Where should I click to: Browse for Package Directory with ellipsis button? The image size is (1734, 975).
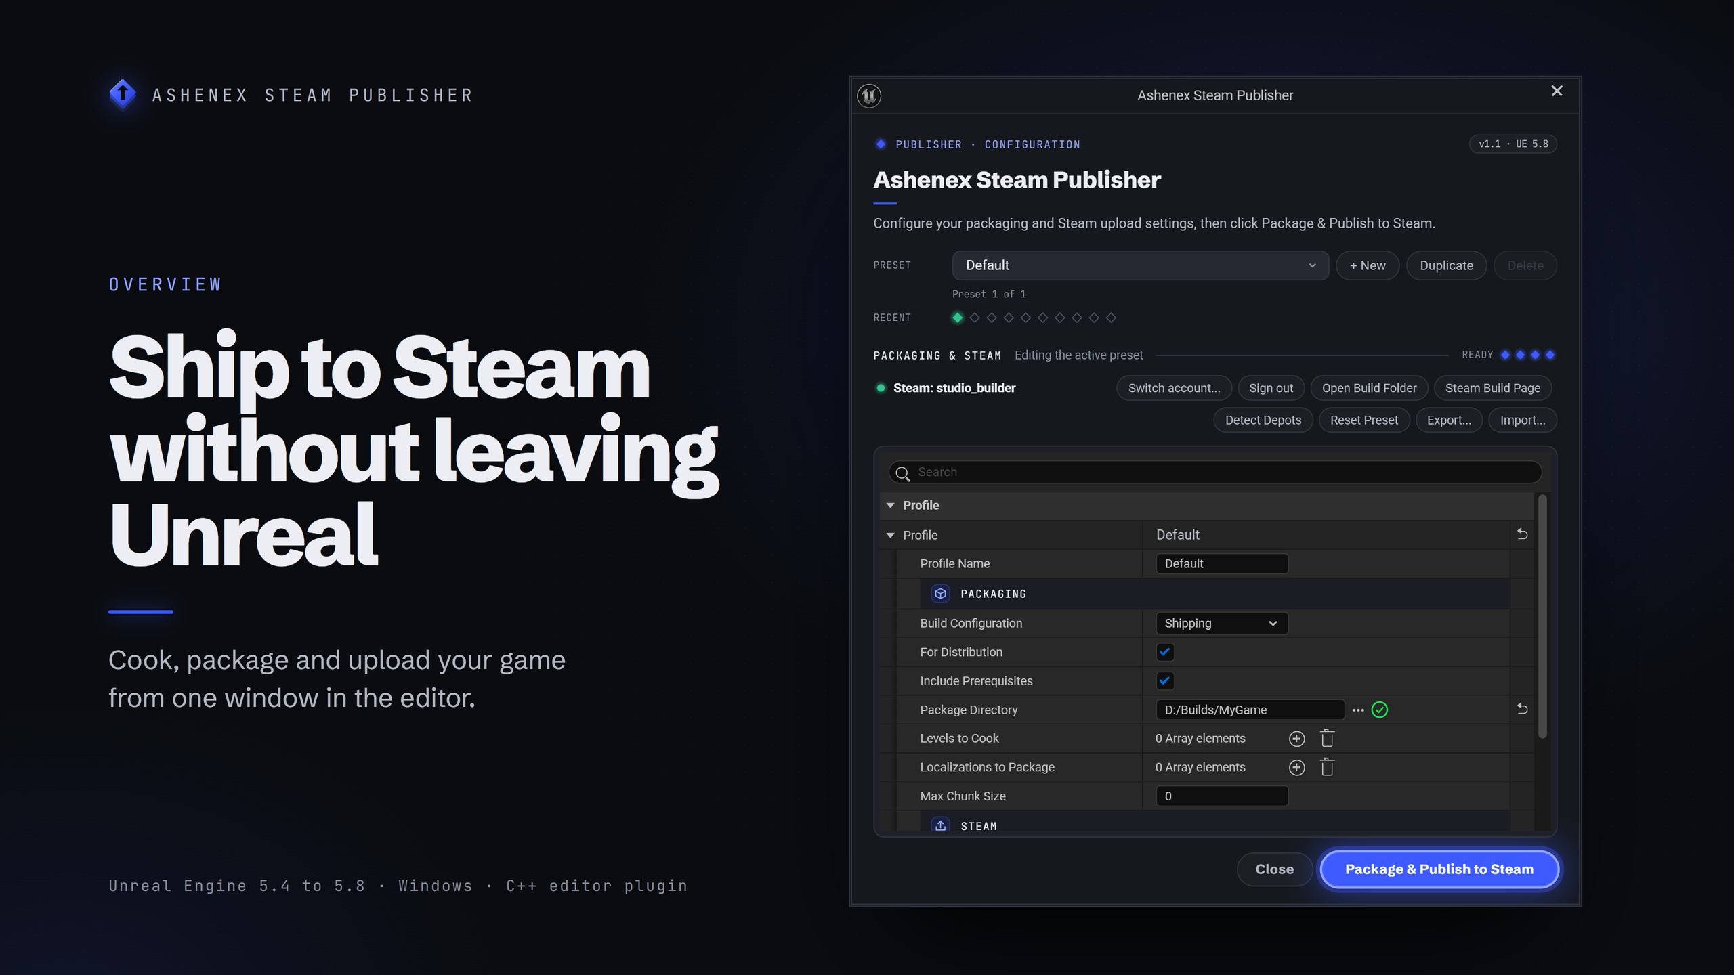1357,710
